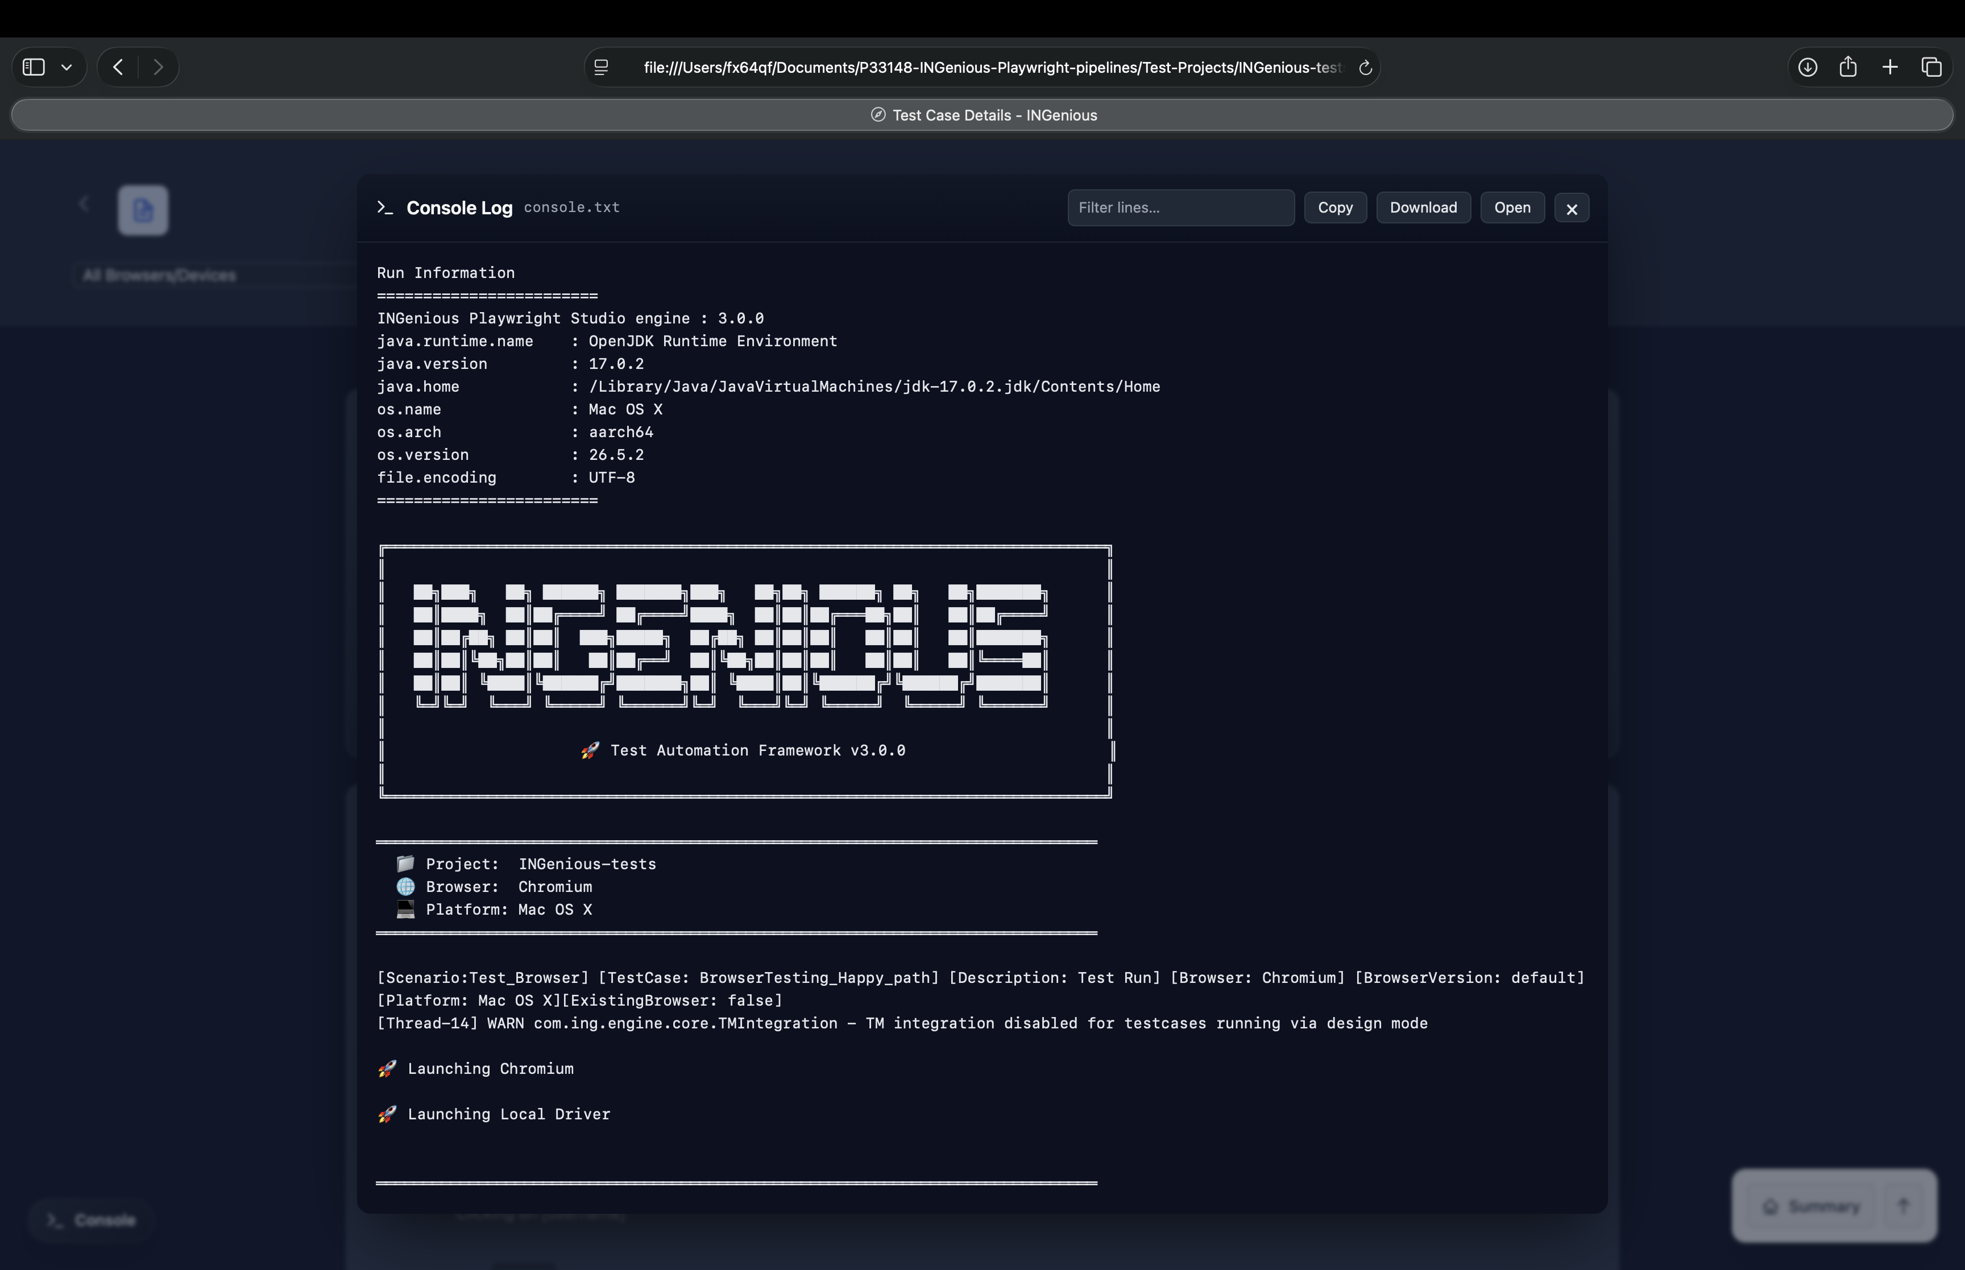This screenshot has width=1965, height=1270.
Task: Click the console.txt file name
Action: (x=571, y=208)
